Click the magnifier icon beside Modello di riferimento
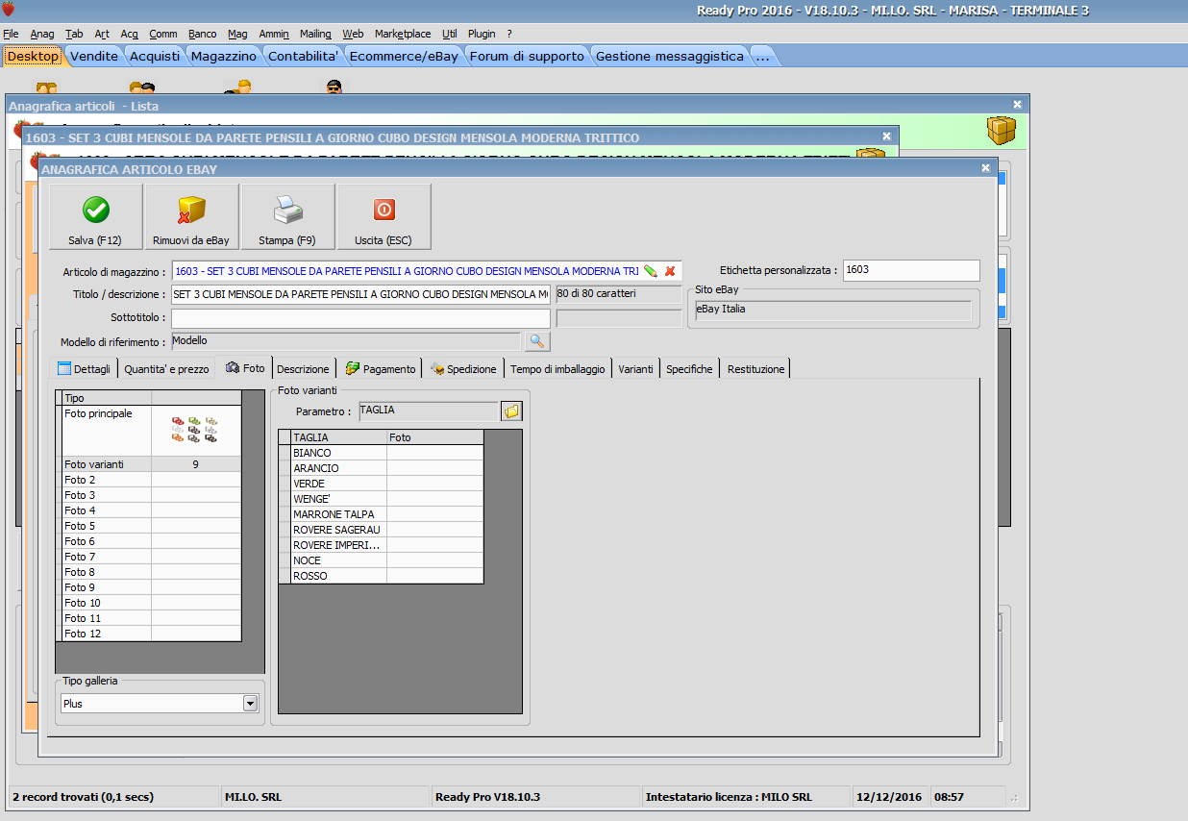This screenshot has width=1188, height=821. tap(536, 341)
